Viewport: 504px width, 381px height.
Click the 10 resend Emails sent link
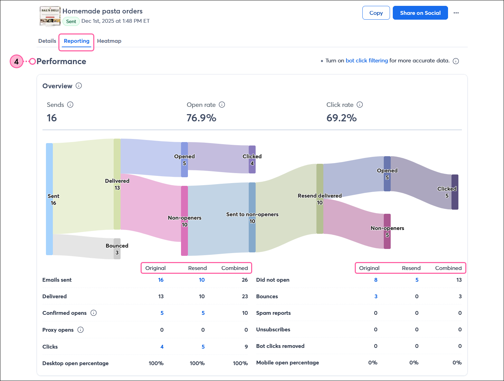point(202,280)
